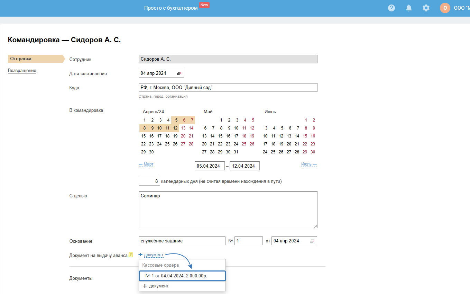This screenshot has width=470, height=294.
Task: Go to previous month Март
Action: point(146,164)
